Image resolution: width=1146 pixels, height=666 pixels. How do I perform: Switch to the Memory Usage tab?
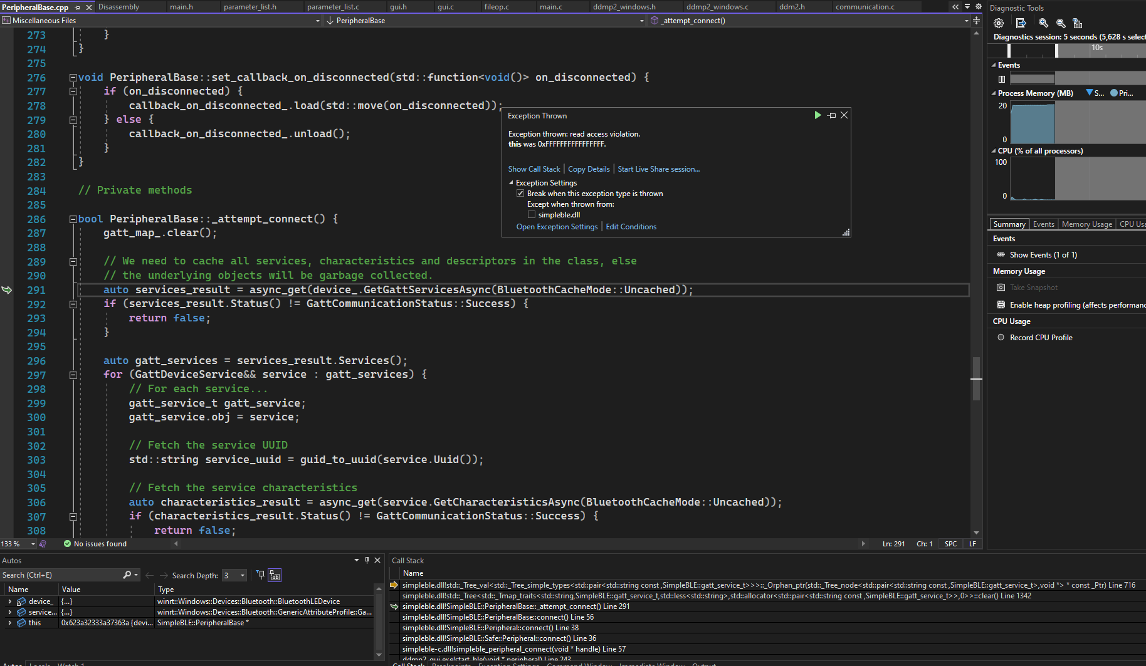click(x=1086, y=224)
